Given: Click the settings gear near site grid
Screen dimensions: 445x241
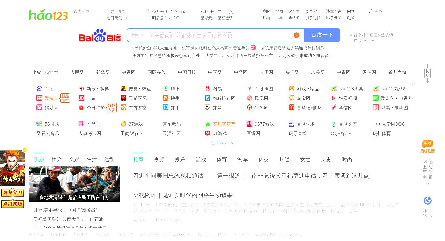Looking at the screenshot, I should point(413,84).
